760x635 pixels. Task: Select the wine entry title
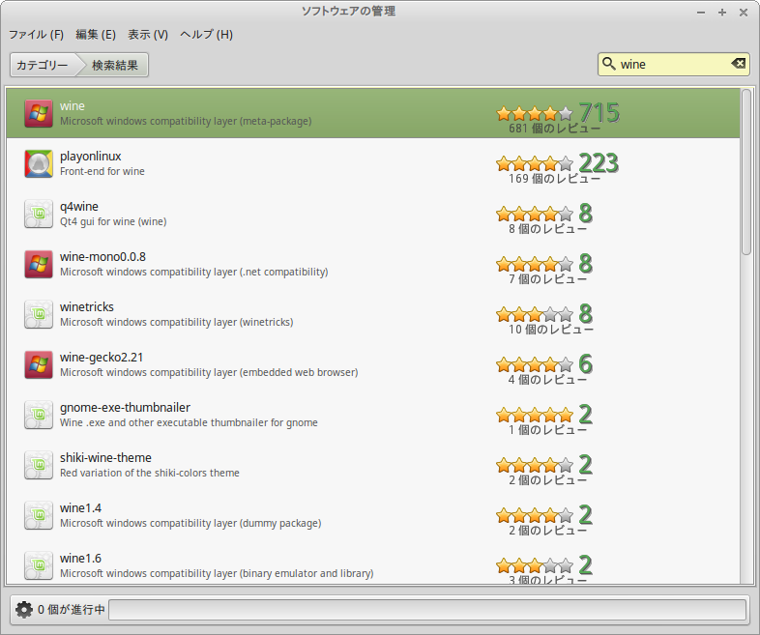[73, 106]
